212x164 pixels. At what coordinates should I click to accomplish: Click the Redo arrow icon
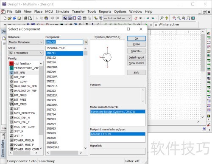pos(57,18)
